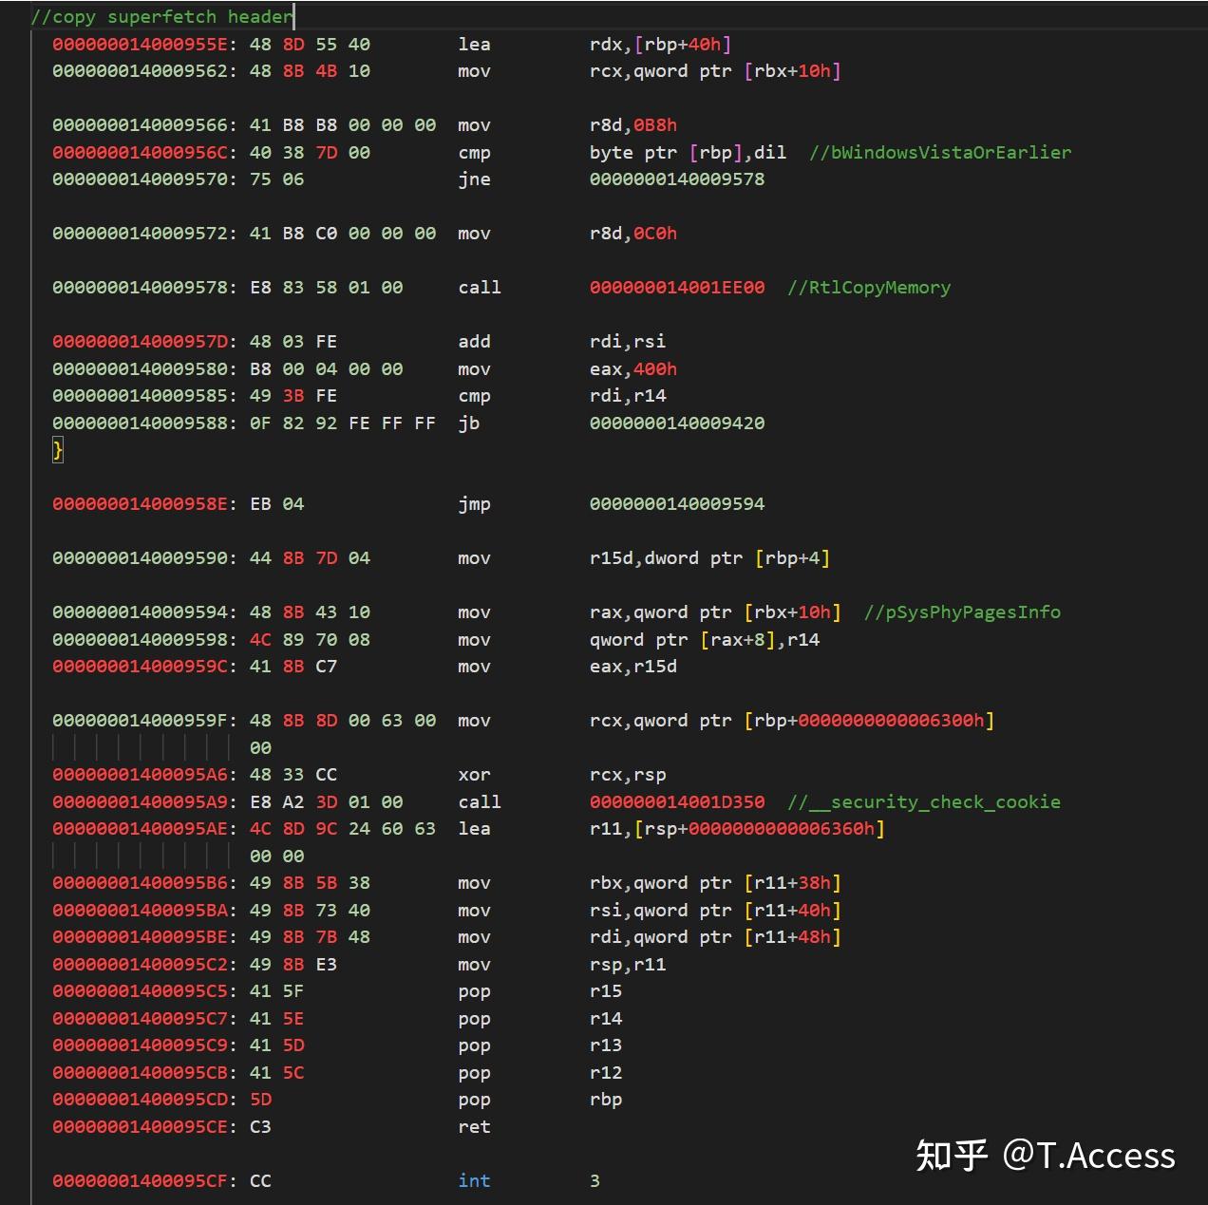This screenshot has height=1205, width=1208.
Task: Click the //__security_check_cookie comment
Action: [923, 801]
